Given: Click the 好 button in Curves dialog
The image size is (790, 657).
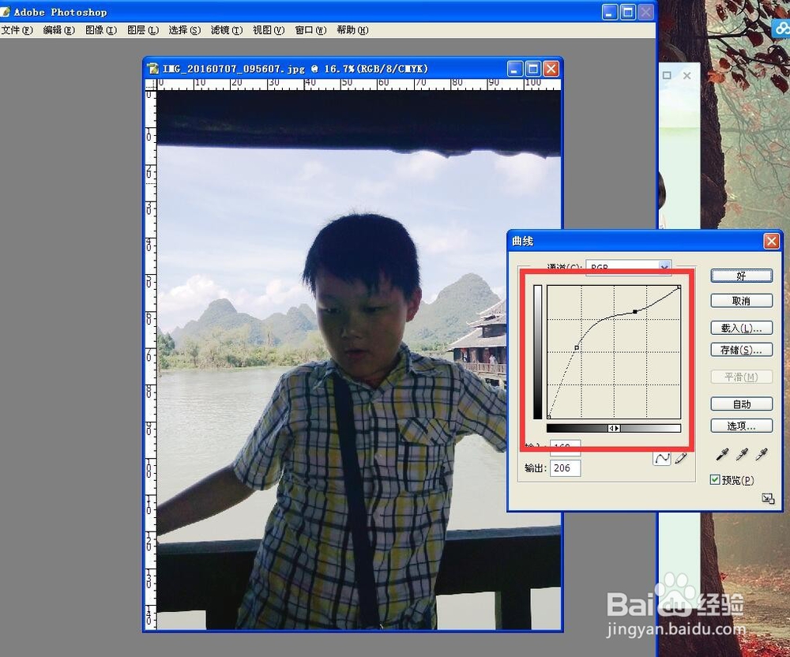Looking at the screenshot, I should pyautogui.click(x=741, y=276).
